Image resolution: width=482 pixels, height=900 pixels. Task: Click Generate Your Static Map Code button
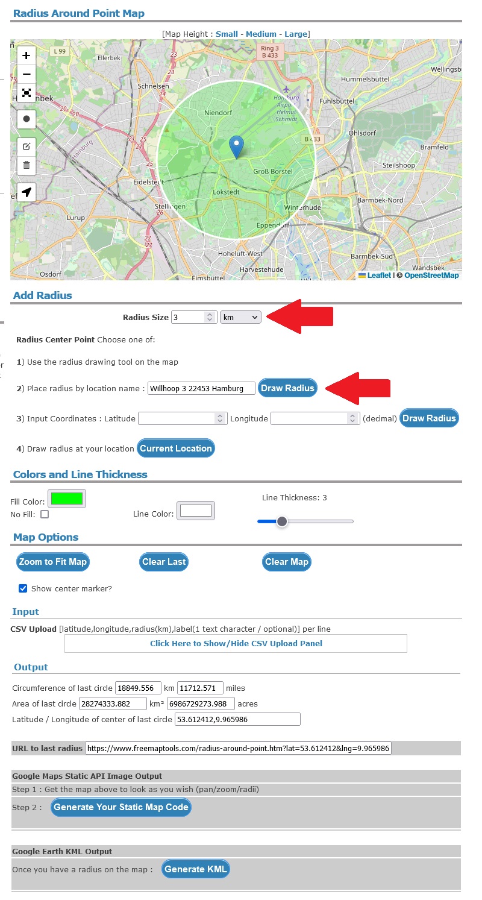(121, 807)
